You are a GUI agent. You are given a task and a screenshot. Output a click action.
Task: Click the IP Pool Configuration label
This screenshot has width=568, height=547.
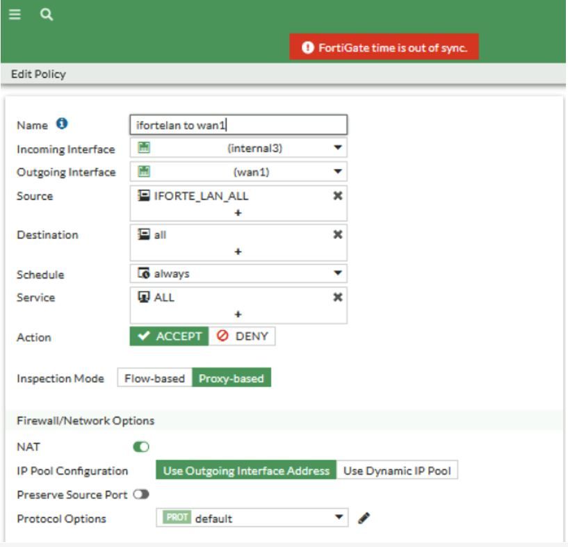[x=72, y=471]
